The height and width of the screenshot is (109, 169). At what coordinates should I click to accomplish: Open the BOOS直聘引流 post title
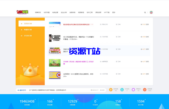coord(78,75)
